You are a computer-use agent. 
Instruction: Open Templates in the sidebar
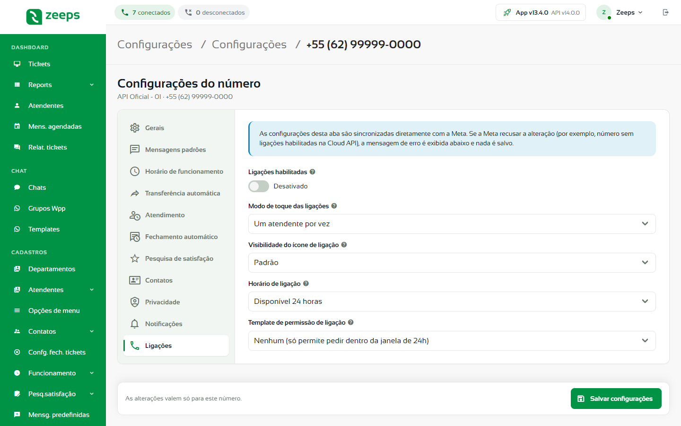(x=53, y=229)
